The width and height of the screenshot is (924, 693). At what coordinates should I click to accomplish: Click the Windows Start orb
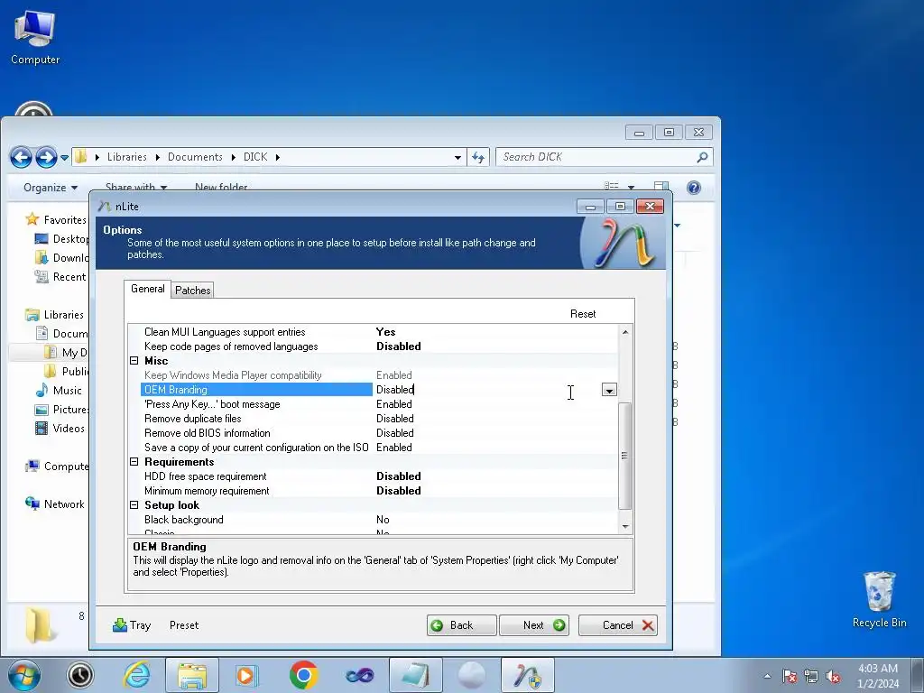(24, 675)
